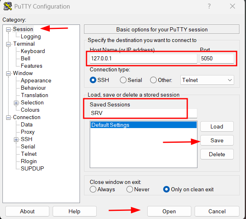Click the Host Name field with 127.0.0.1
Viewport: 246px width, 219px height.
point(143,58)
